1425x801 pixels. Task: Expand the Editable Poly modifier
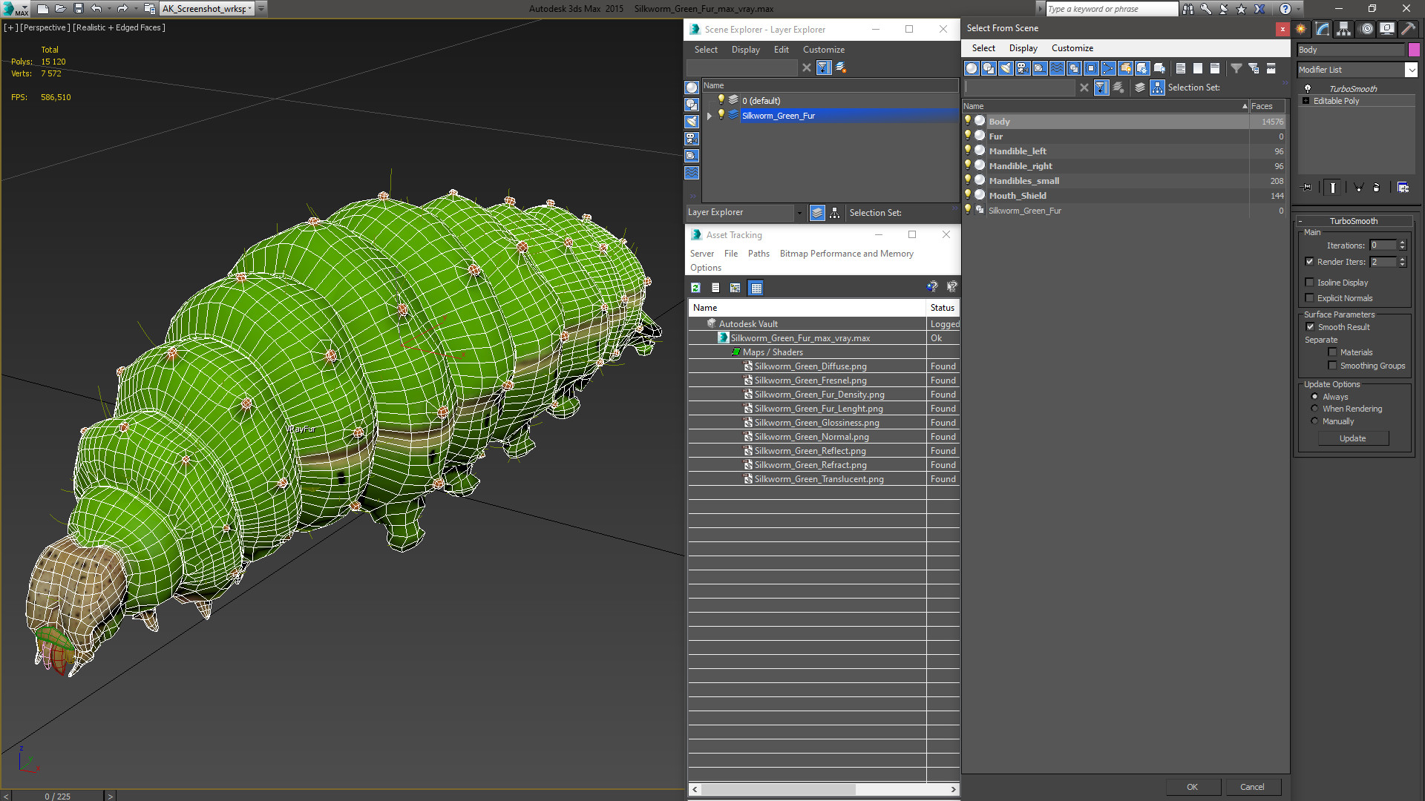pyautogui.click(x=1306, y=101)
